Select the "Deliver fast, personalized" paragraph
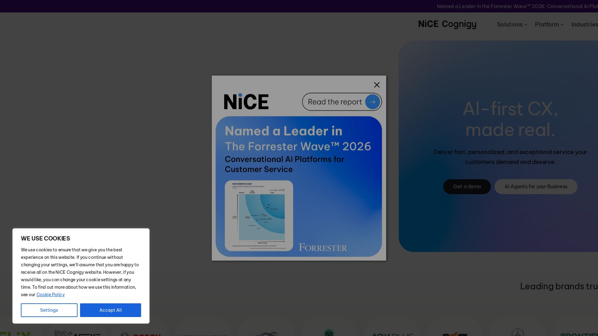This screenshot has height=336, width=598. 510,157
